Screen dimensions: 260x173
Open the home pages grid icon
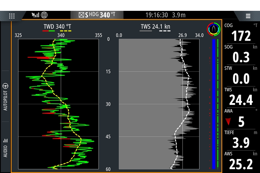click(12, 16)
